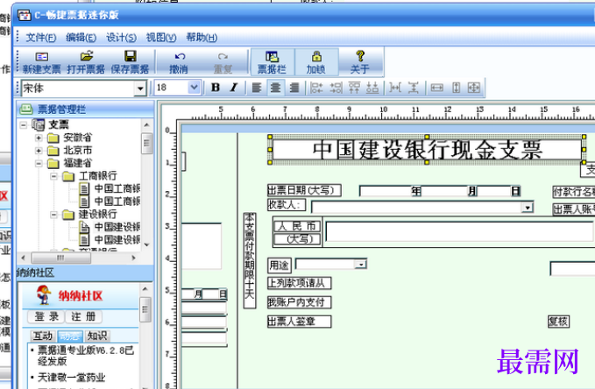The height and width of the screenshot is (389, 595).
Task: Click the 重复 redo button
Action: pyautogui.click(x=223, y=62)
